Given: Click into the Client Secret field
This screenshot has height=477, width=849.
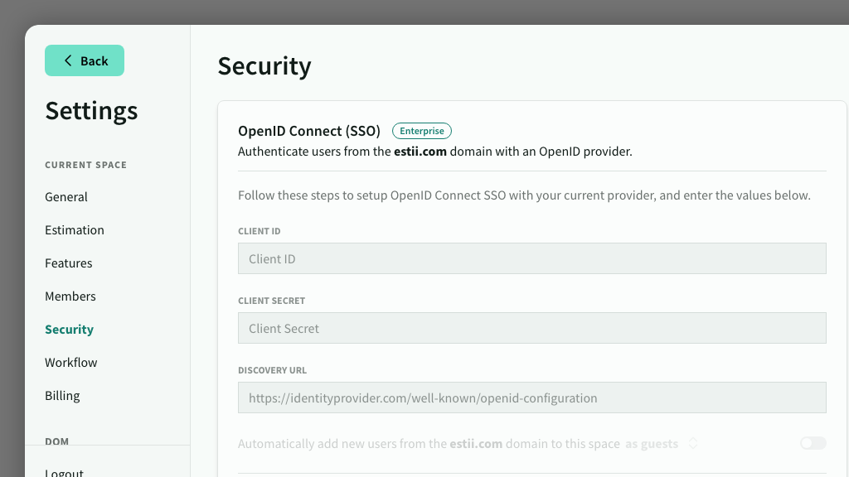Looking at the screenshot, I should click(x=531, y=328).
